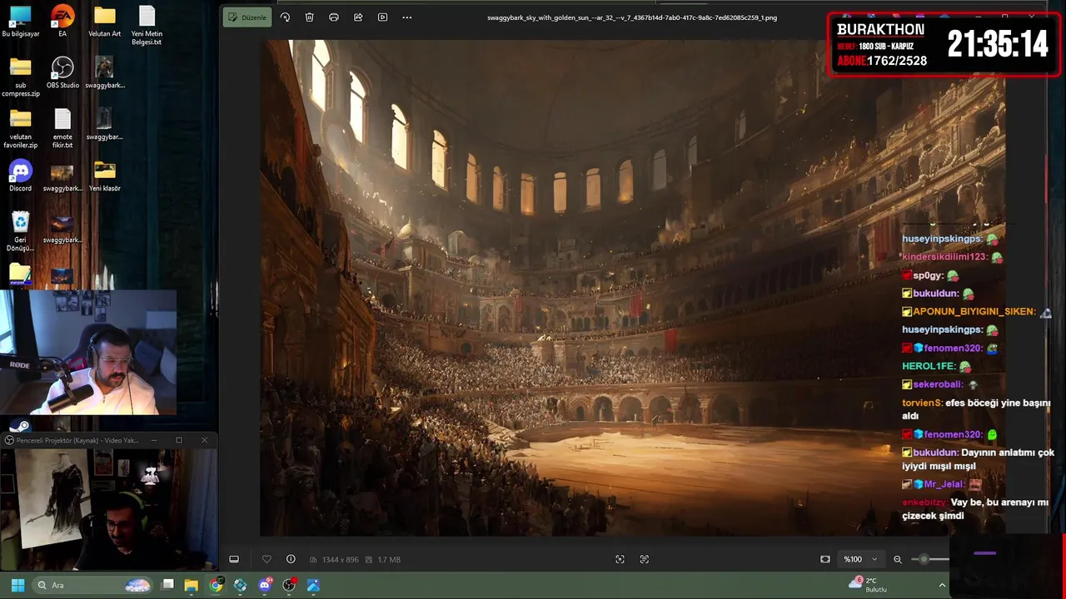
Task: Click the 1344 x 896 dimensions text
Action: click(340, 560)
